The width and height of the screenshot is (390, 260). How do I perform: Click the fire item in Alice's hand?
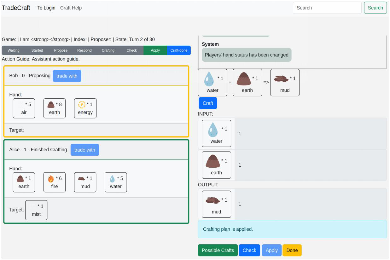pos(55,182)
